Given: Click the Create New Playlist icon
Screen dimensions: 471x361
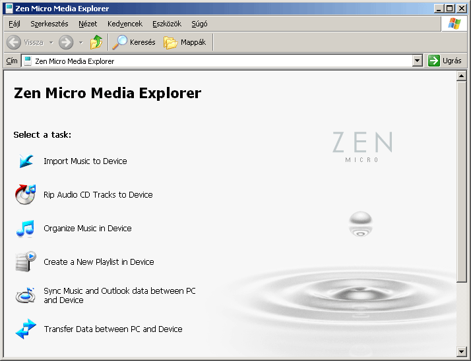Looking at the screenshot, I should (26, 262).
